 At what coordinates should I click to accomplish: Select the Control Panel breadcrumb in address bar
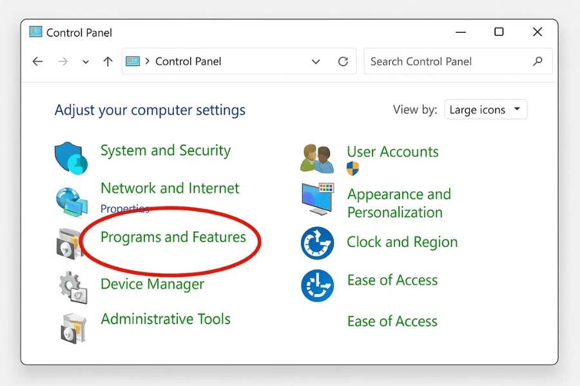(x=188, y=62)
